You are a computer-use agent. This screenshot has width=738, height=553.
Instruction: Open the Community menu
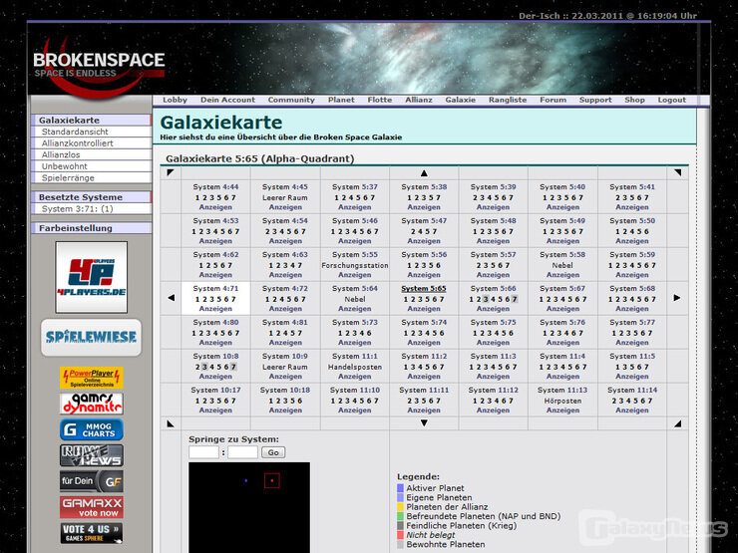click(291, 100)
